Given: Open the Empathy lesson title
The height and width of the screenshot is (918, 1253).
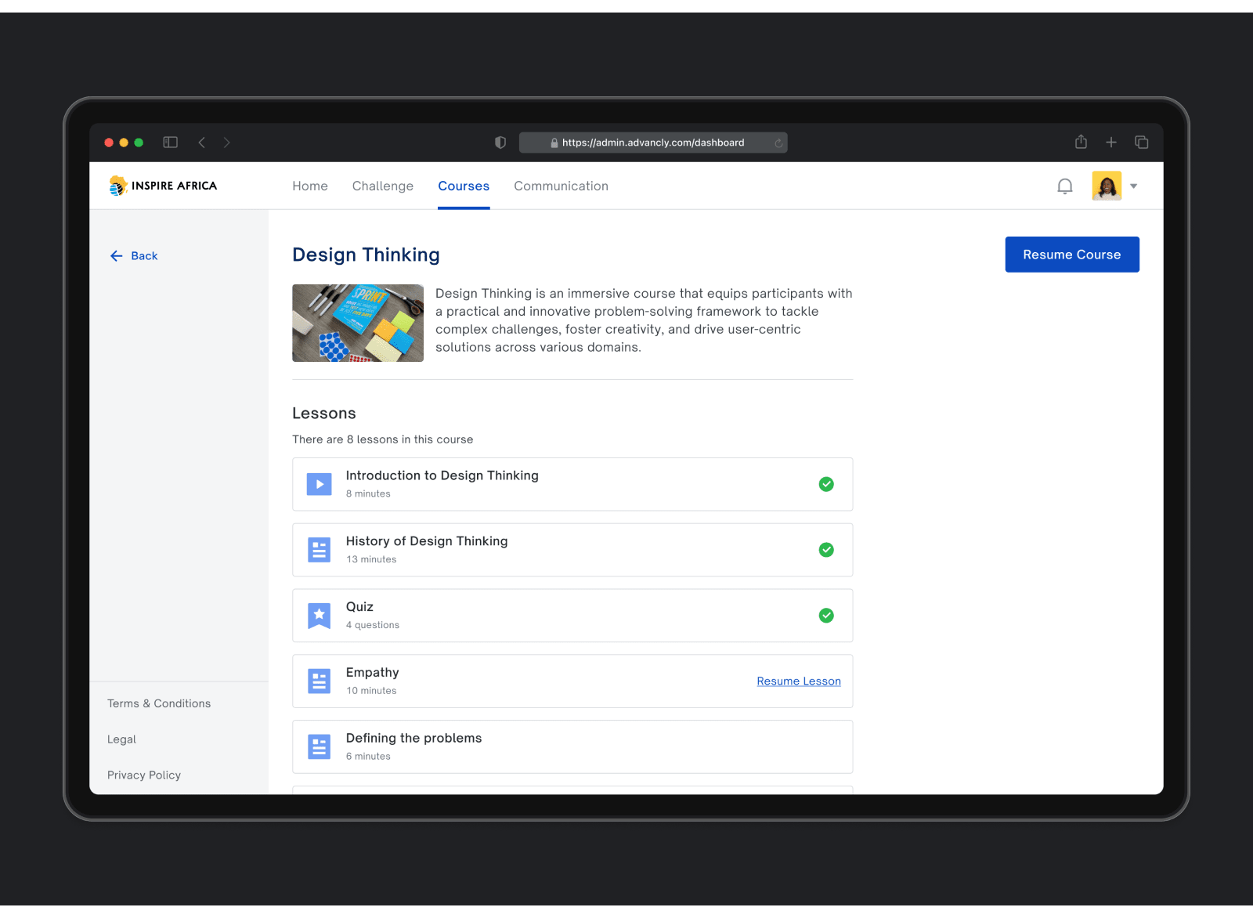Looking at the screenshot, I should 373,673.
